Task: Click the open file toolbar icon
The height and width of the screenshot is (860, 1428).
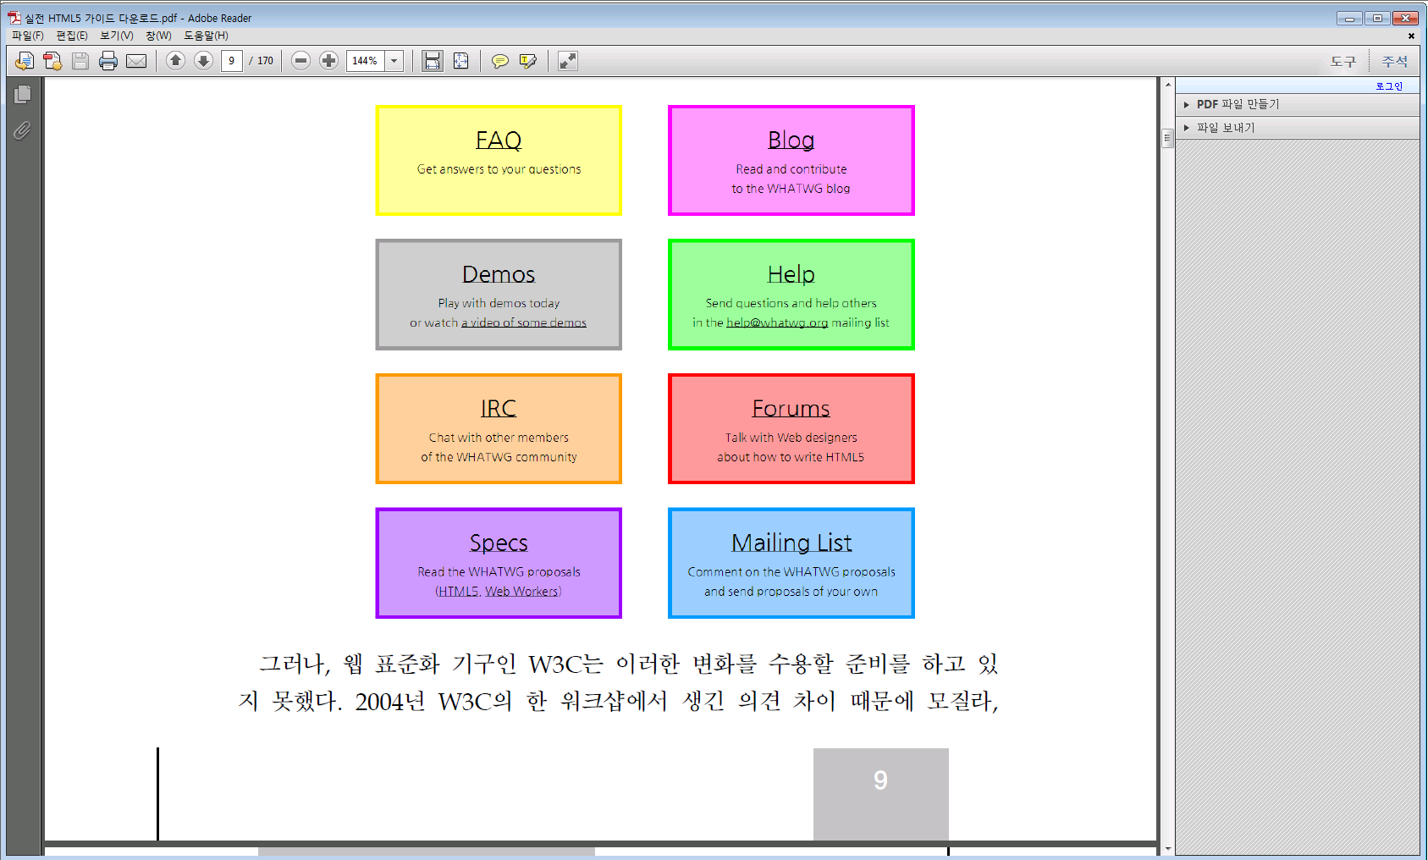Action: tap(25, 61)
